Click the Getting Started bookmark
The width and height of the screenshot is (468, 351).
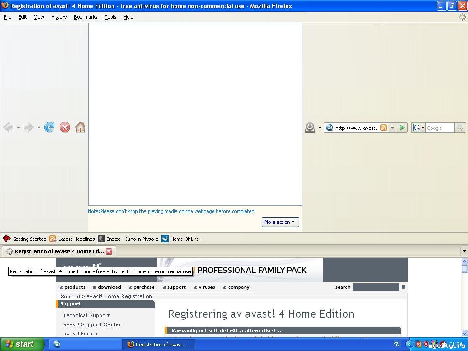click(x=25, y=239)
